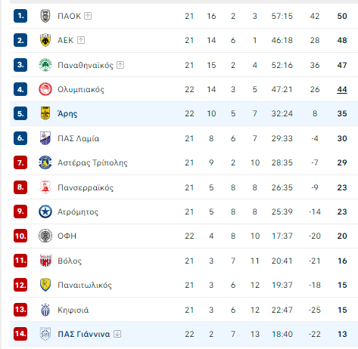Open the Πανσερραϊκός team link
The width and height of the screenshot is (358, 349).
tap(86, 187)
